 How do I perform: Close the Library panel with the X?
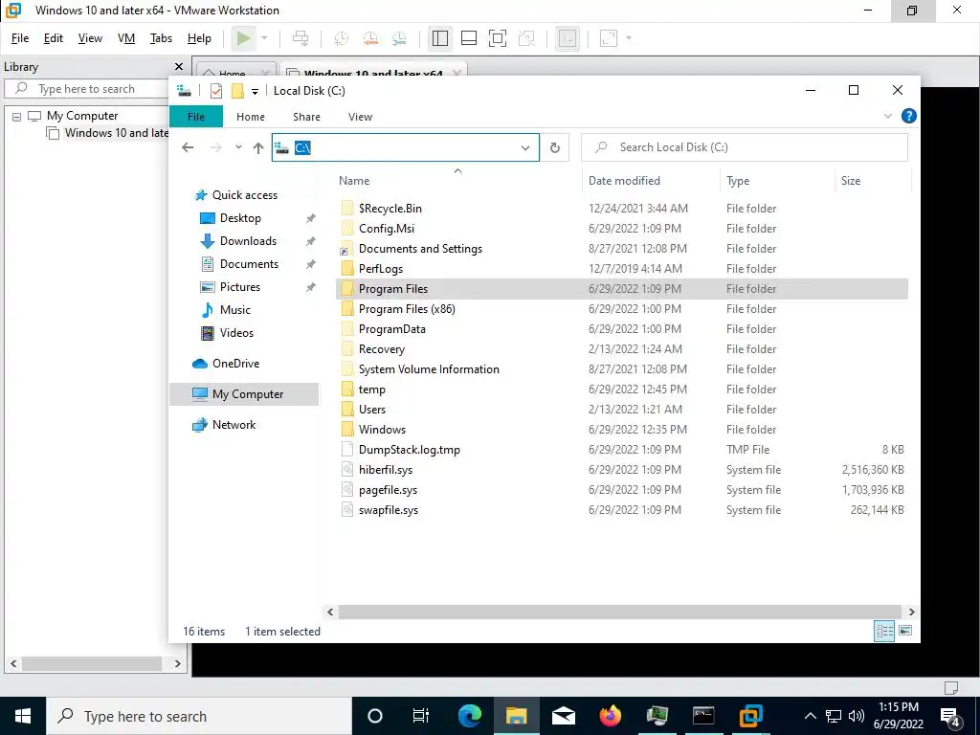coord(179,66)
